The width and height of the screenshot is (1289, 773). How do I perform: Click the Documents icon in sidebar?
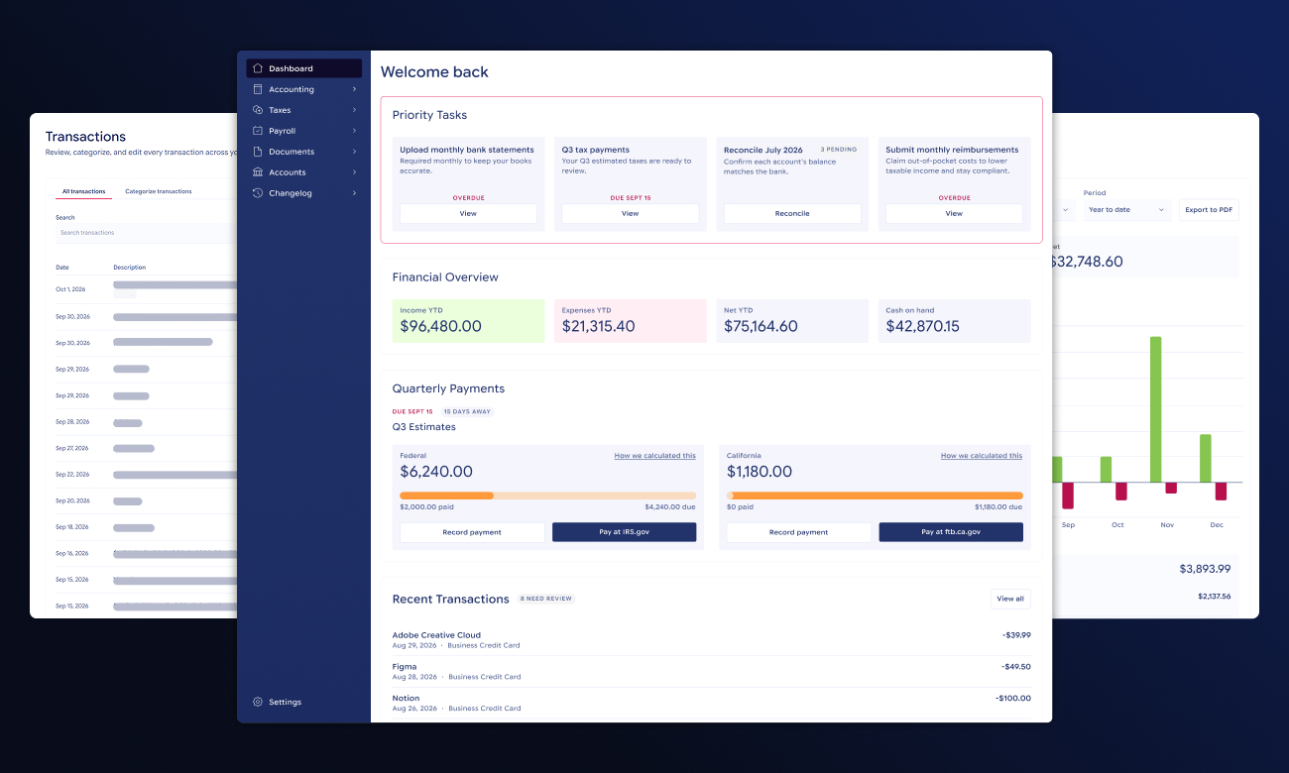(x=258, y=152)
